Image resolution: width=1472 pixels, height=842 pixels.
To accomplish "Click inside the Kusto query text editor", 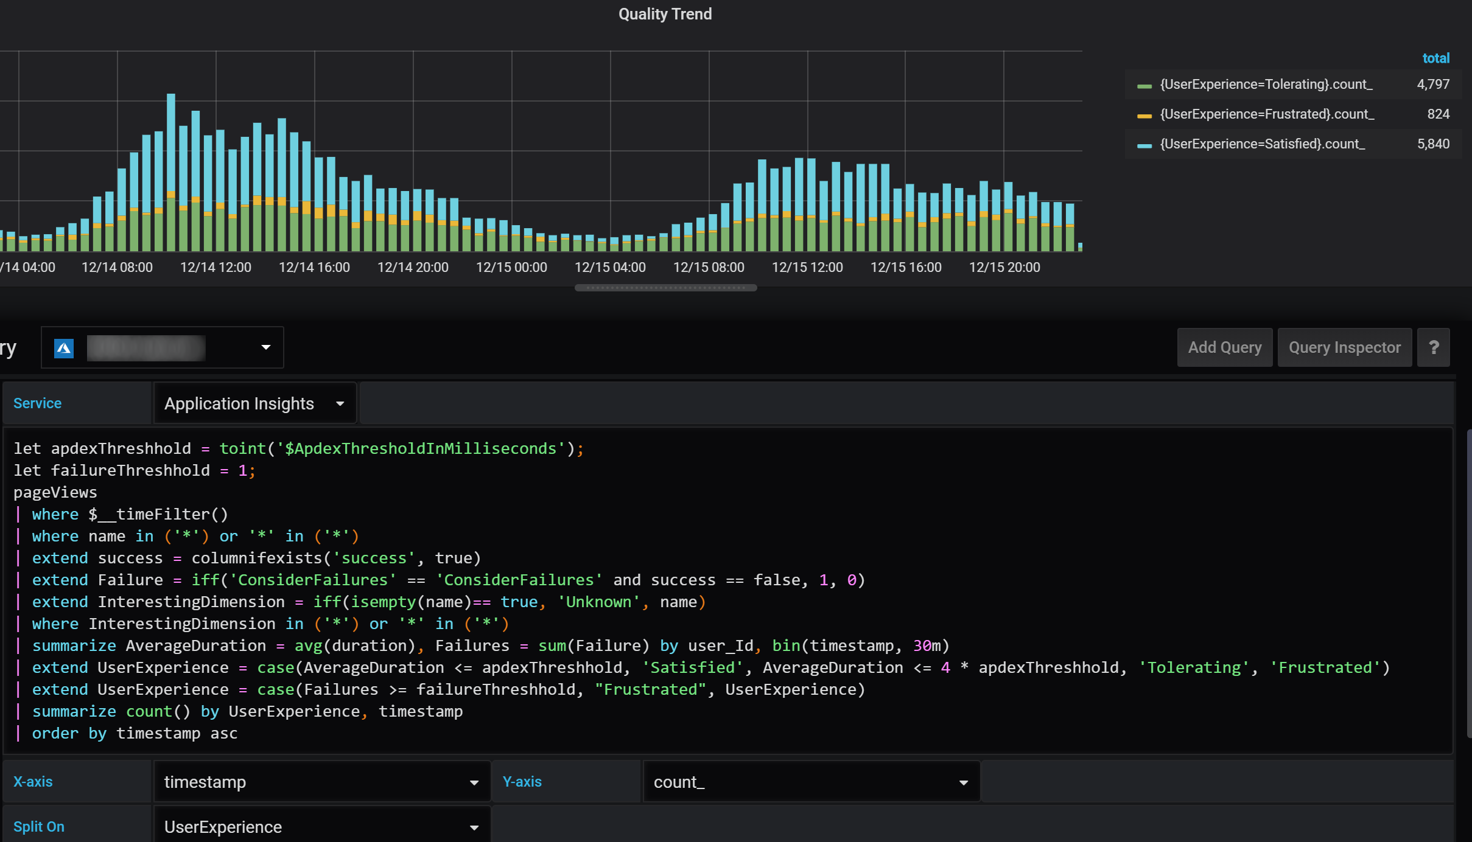I will (x=609, y=590).
